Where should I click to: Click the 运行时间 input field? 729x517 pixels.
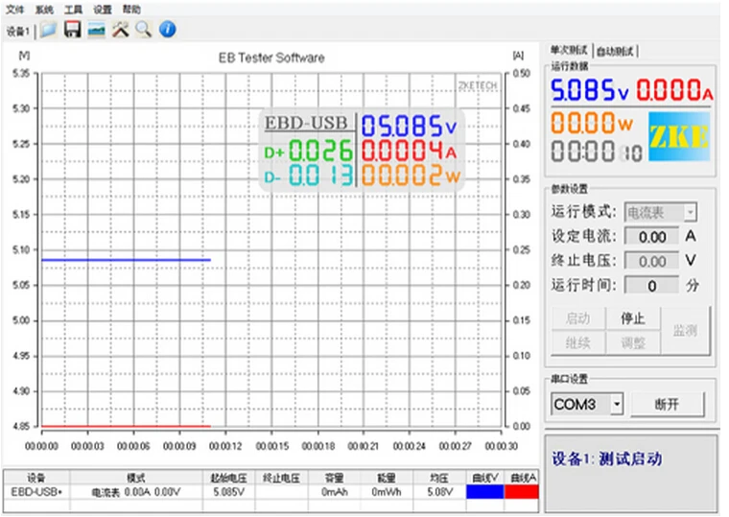click(652, 285)
